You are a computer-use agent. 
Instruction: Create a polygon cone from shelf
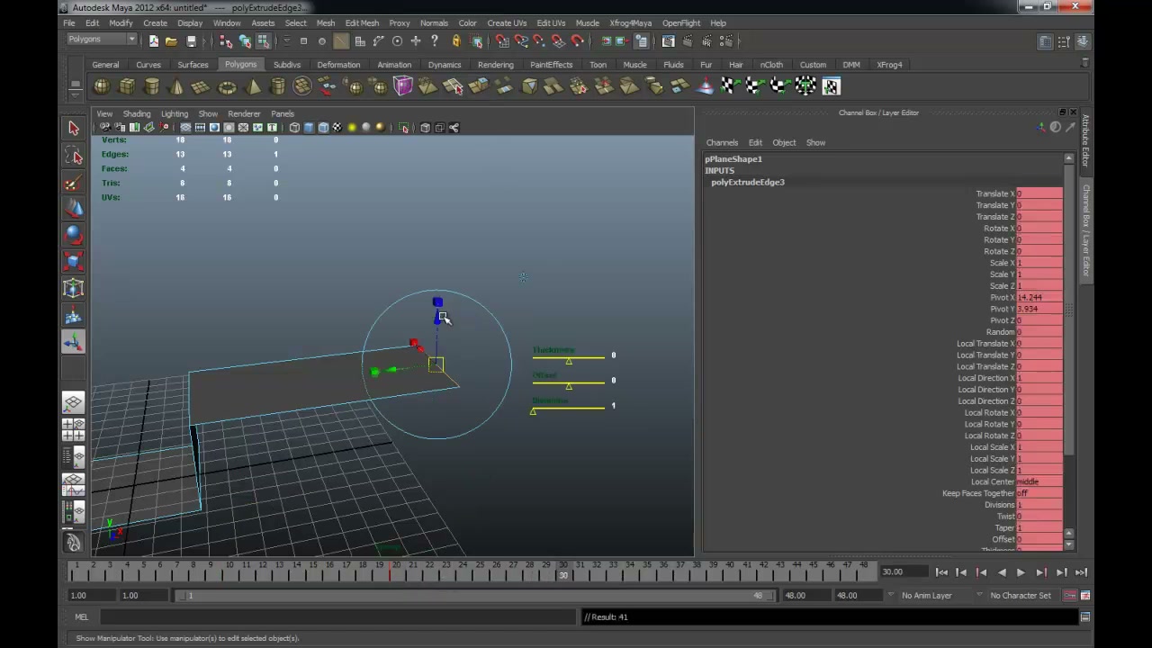177,86
